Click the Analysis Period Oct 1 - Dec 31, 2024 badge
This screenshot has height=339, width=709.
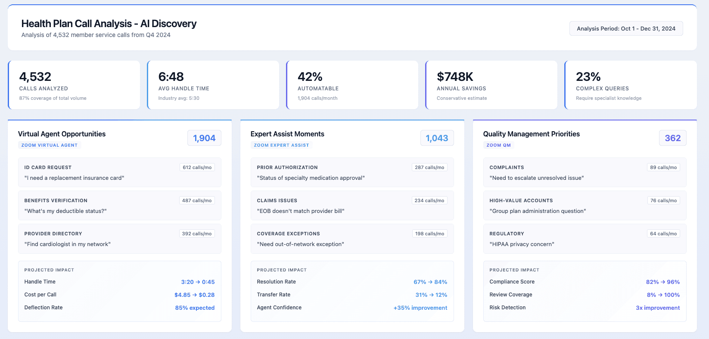pyautogui.click(x=626, y=28)
